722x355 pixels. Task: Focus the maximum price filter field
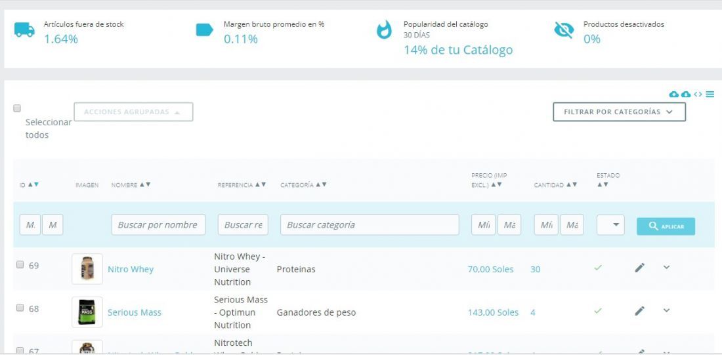pos(509,224)
